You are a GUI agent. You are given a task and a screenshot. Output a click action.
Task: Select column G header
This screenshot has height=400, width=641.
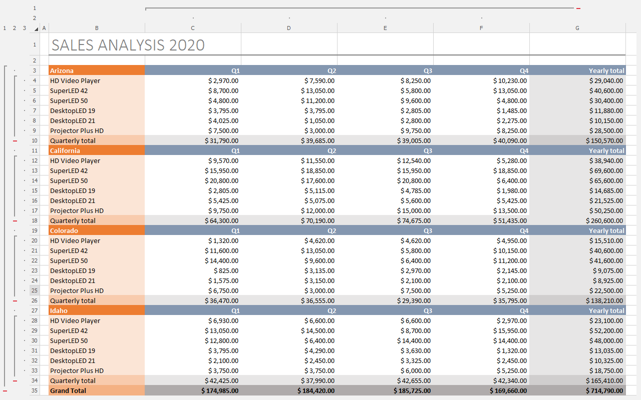(577, 28)
